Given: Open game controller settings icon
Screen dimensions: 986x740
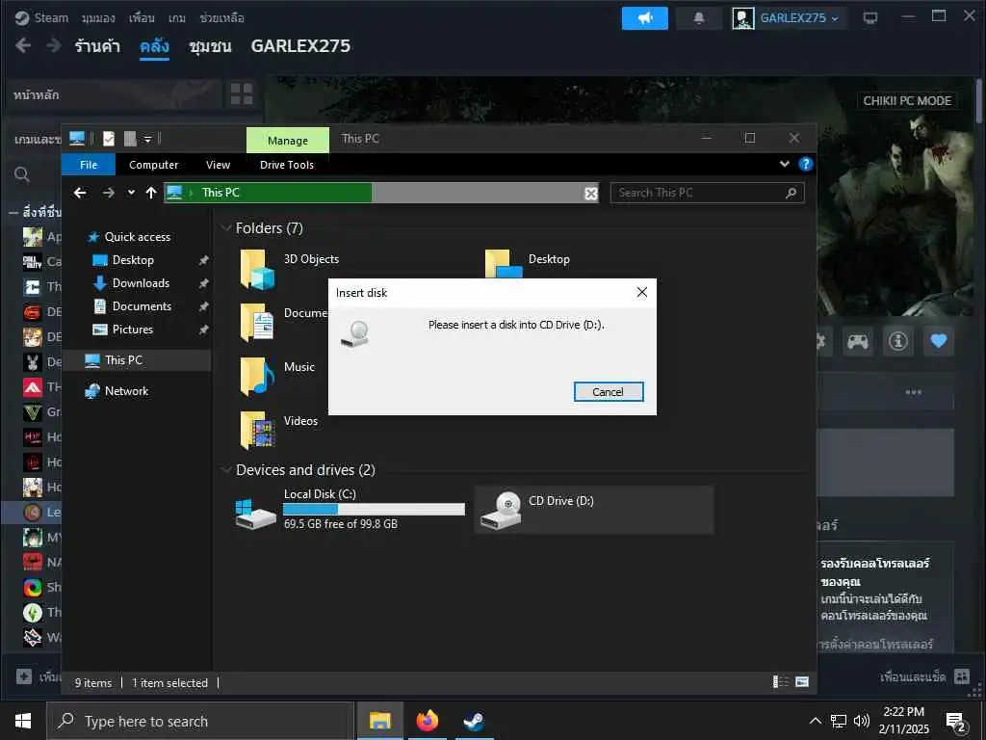Looking at the screenshot, I should point(858,341).
